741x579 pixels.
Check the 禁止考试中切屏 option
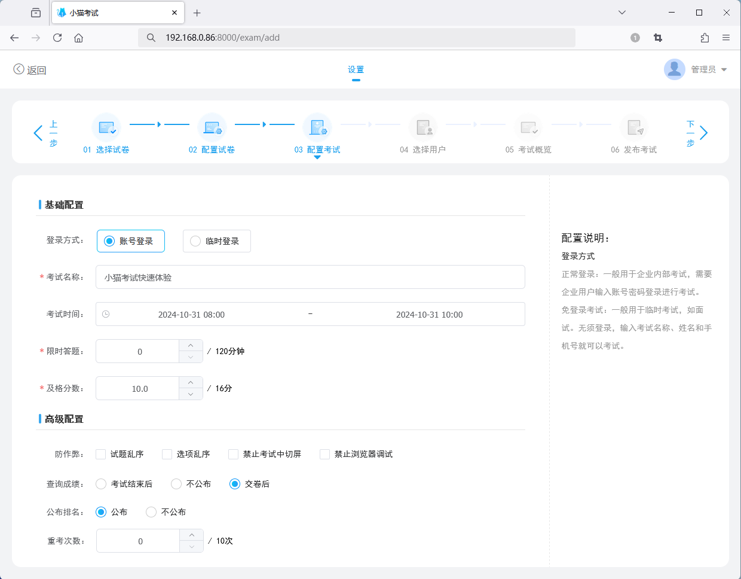(x=233, y=454)
